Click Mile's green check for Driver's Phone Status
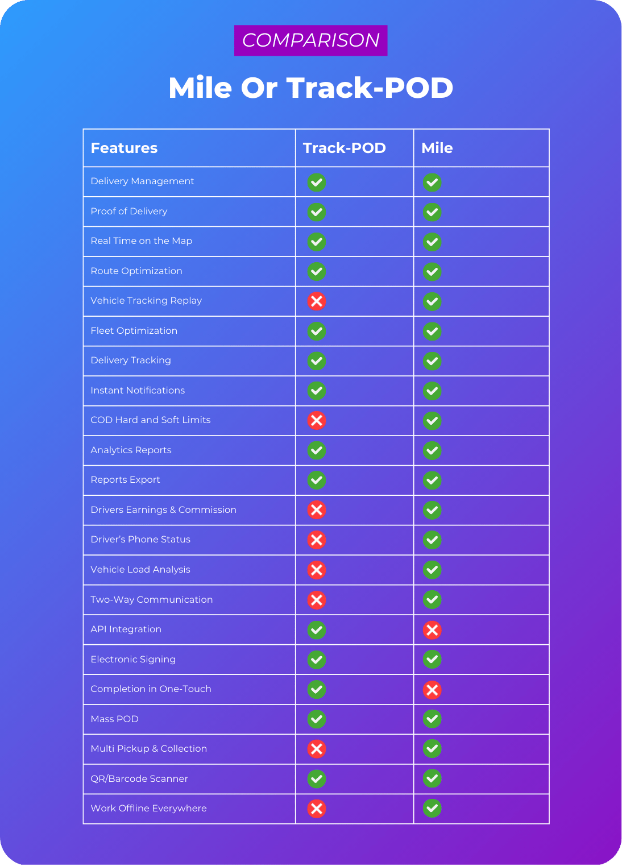 tap(432, 540)
